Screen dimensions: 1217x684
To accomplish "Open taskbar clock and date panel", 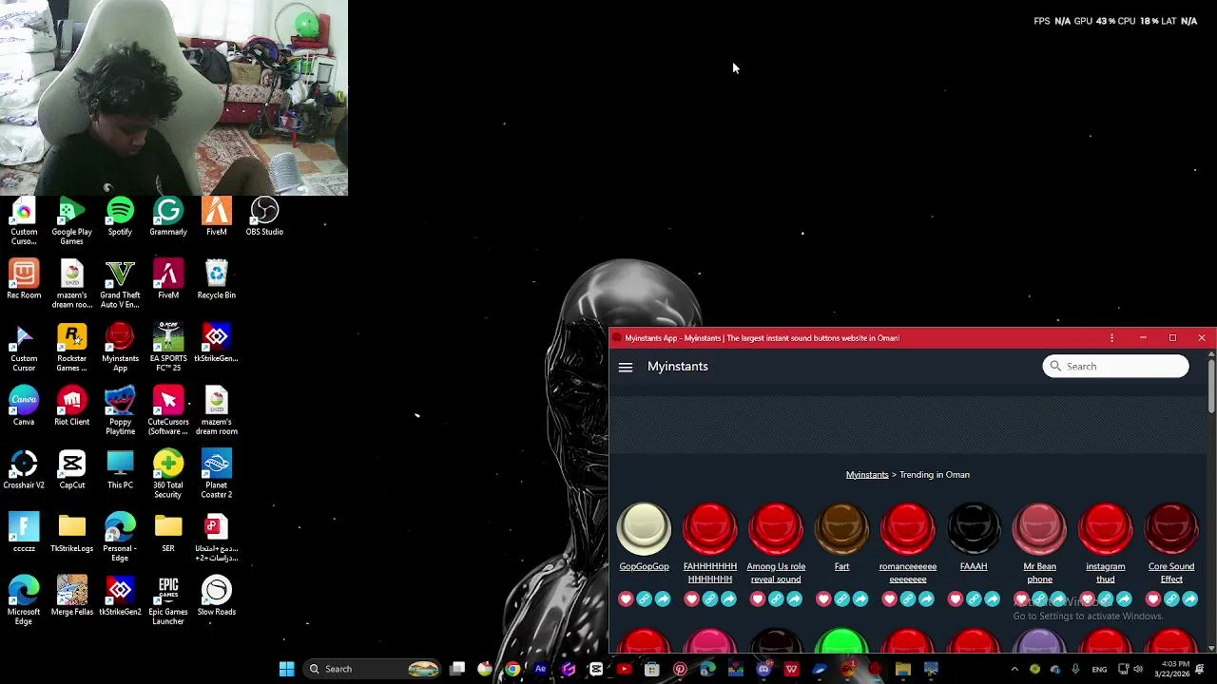I will point(1171,669).
